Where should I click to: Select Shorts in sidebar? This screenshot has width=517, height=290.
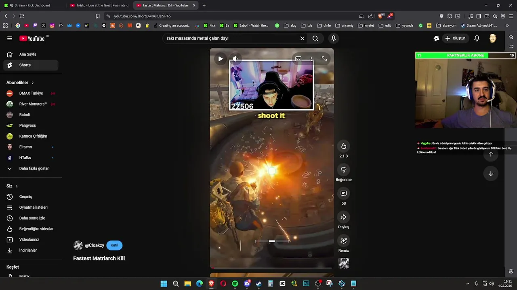coord(31,65)
